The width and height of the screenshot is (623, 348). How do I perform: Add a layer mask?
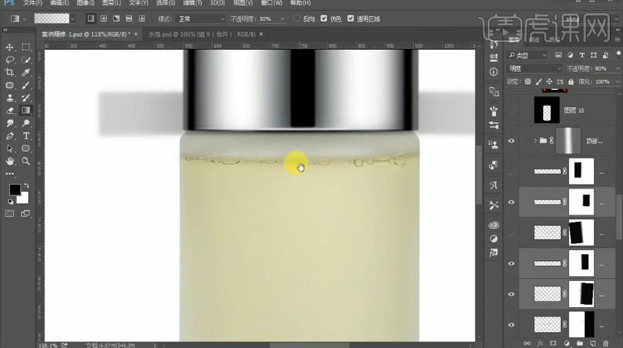[x=553, y=343]
